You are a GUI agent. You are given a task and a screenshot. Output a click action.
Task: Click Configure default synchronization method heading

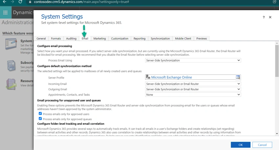click(64, 66)
